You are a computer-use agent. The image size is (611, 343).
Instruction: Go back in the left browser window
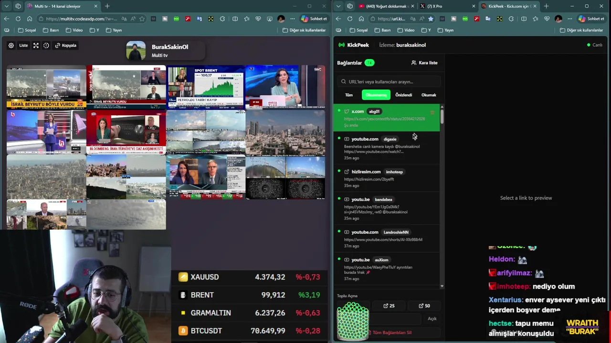(x=6, y=19)
